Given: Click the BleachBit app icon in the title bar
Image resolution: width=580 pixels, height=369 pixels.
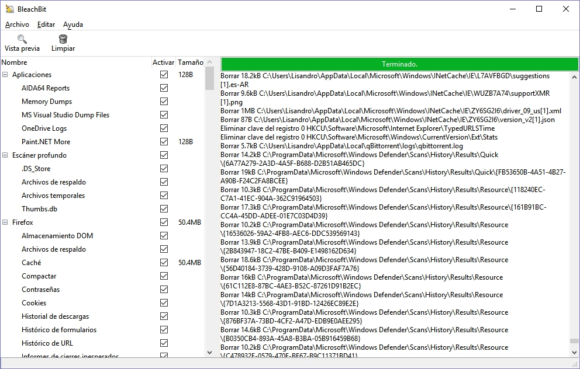Looking at the screenshot, I should [x=9, y=9].
